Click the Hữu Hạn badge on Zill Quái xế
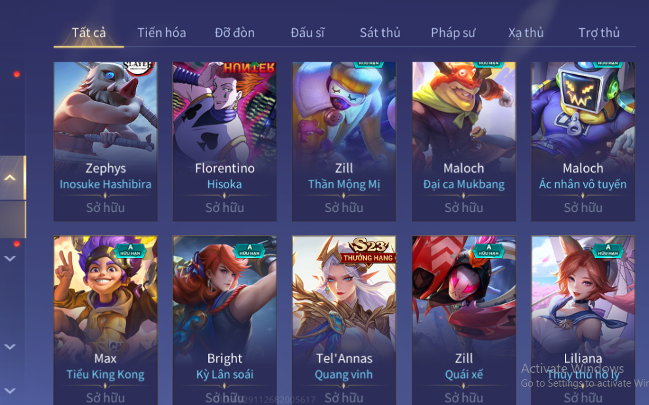Viewport: 649px width, 405px height. pos(489,250)
